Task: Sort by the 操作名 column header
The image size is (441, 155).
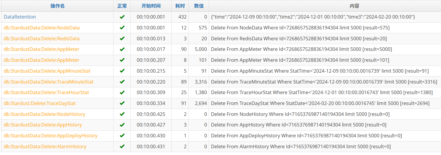Action: point(57,6)
